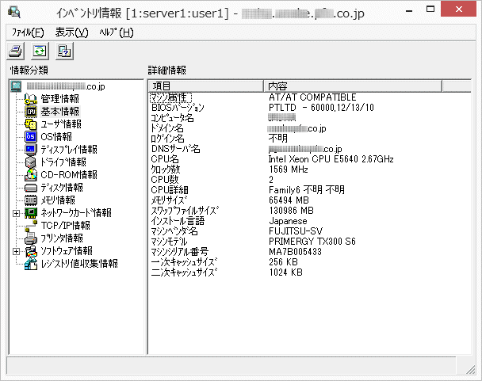Click the メモリ情報 memory chip icon

pos(31,200)
